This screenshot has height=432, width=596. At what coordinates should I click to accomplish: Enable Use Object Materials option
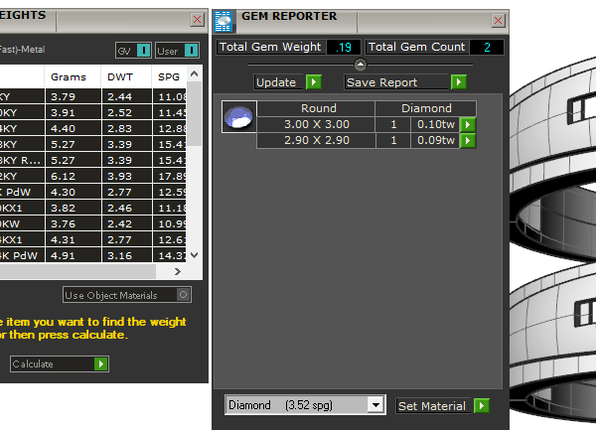pos(182,295)
